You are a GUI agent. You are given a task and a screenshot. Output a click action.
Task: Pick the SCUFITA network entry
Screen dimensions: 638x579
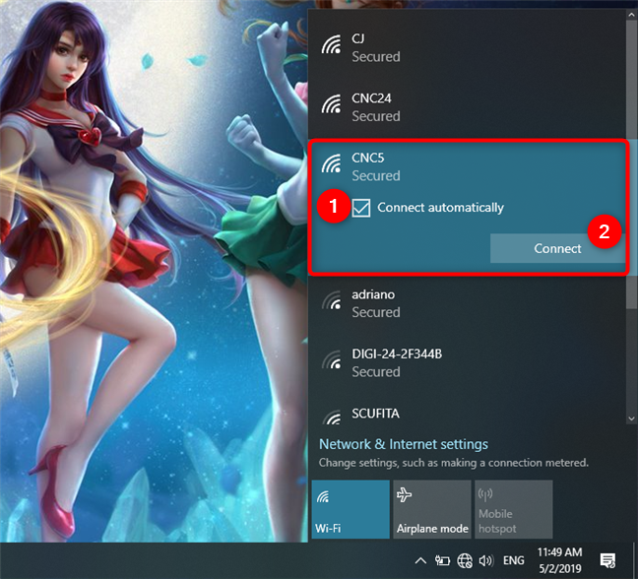coord(467,411)
